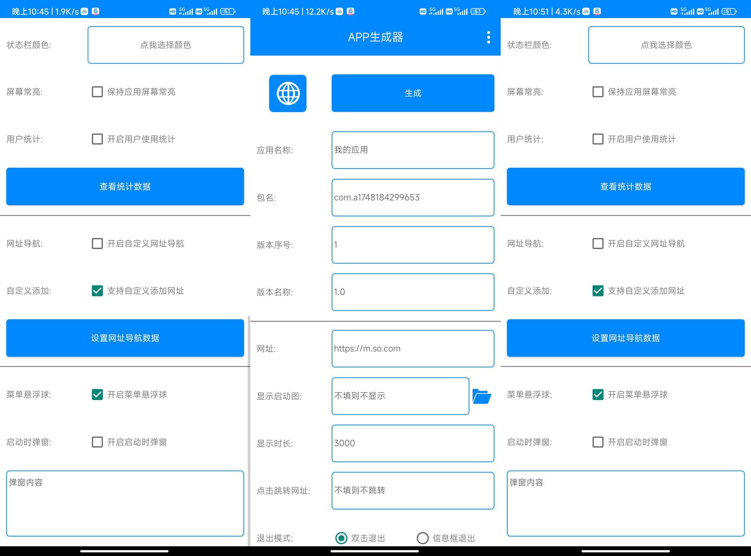751x556 pixels.
Task: Select the 包名 field com.a1748184299653
Action: [x=413, y=197]
